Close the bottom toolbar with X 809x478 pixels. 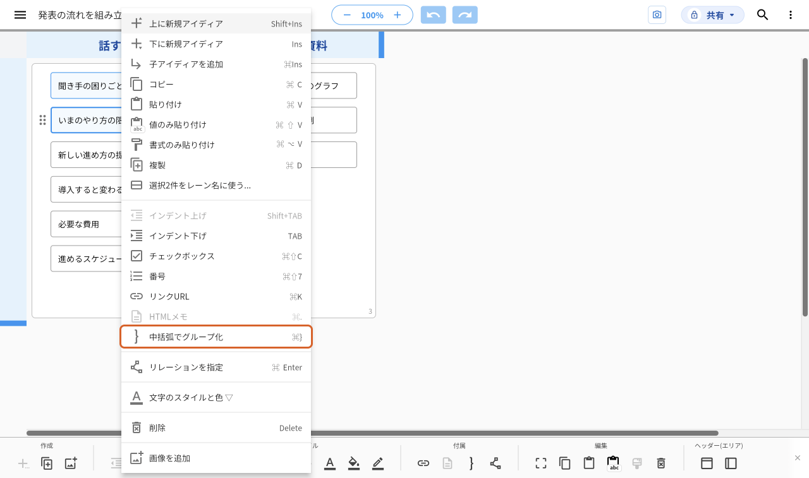(x=798, y=458)
